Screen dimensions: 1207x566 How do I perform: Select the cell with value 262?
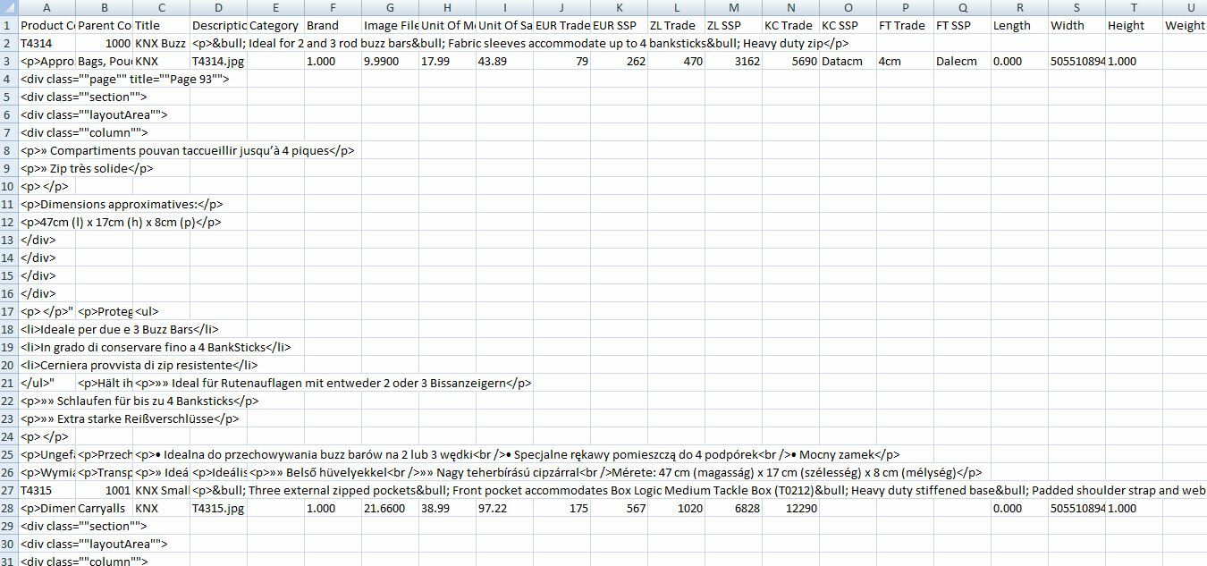tap(619, 61)
